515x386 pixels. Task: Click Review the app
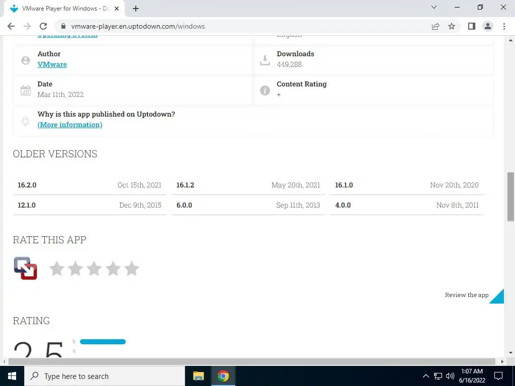467,295
